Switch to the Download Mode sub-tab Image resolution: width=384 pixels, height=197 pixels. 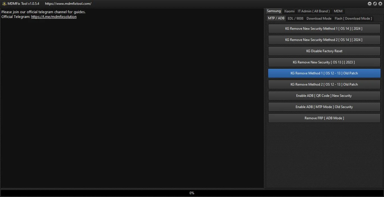coord(319,19)
